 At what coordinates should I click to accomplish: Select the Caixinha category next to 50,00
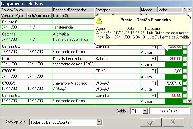click(117, 95)
